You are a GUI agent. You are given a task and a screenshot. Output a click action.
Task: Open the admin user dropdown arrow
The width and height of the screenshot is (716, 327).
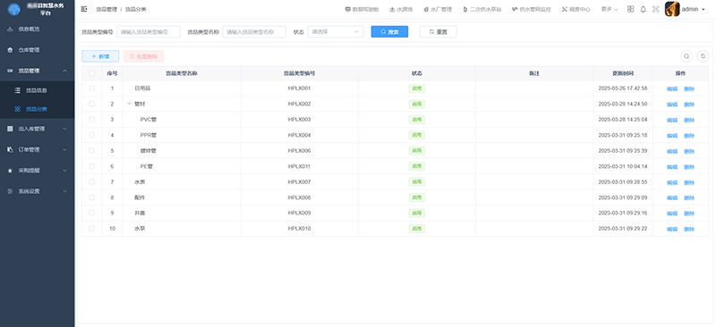pyautogui.click(x=703, y=10)
